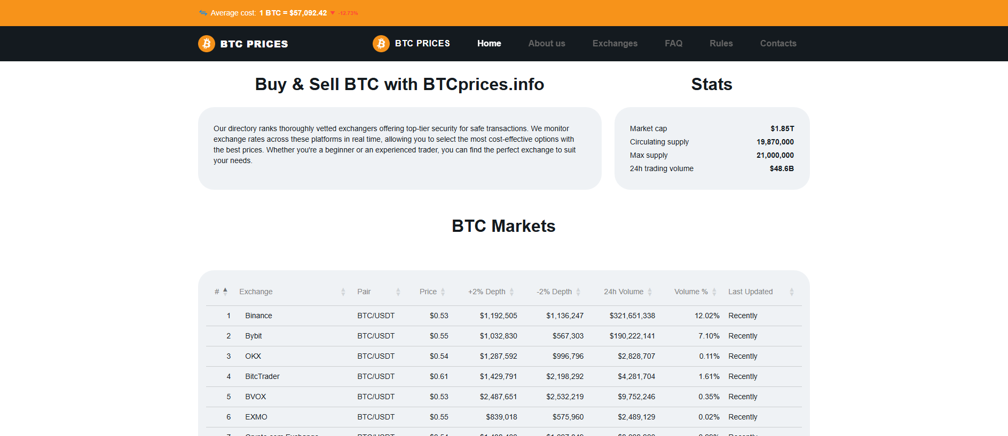The width and height of the screenshot is (1008, 436).
Task: Sort table by Pair column
Action: tap(379, 292)
